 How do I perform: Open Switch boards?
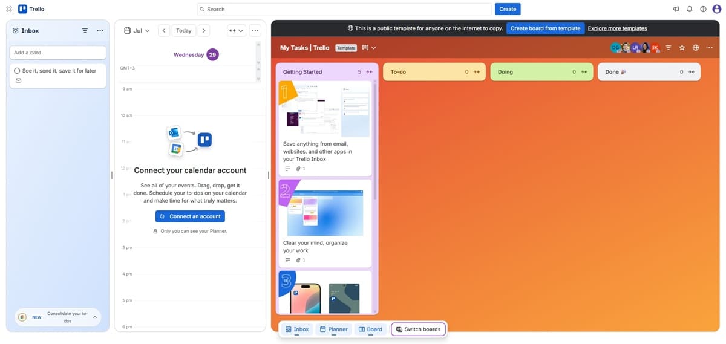pos(418,329)
